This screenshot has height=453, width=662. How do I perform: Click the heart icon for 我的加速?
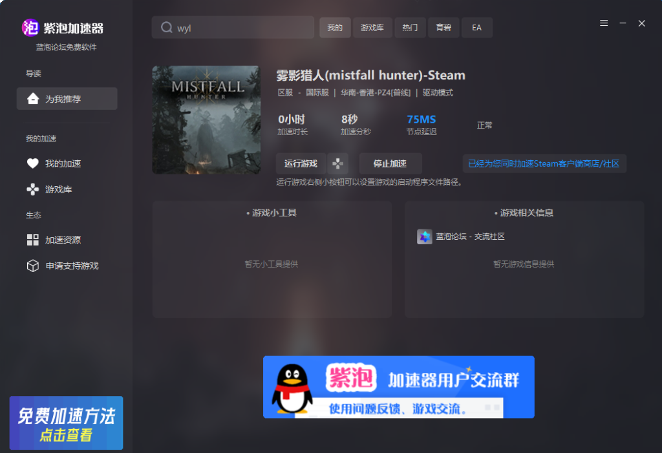point(33,163)
